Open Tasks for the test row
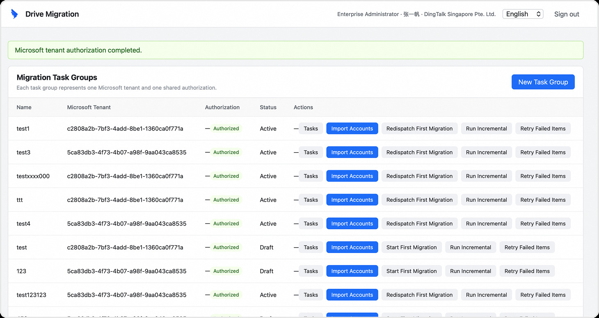The width and height of the screenshot is (599, 318). point(311,247)
